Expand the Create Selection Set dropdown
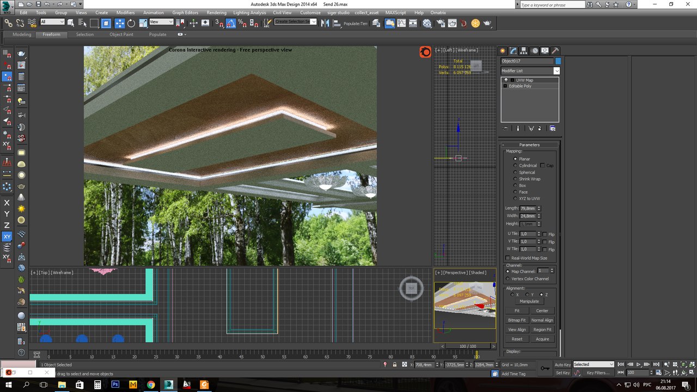The width and height of the screenshot is (697, 392). [313, 22]
